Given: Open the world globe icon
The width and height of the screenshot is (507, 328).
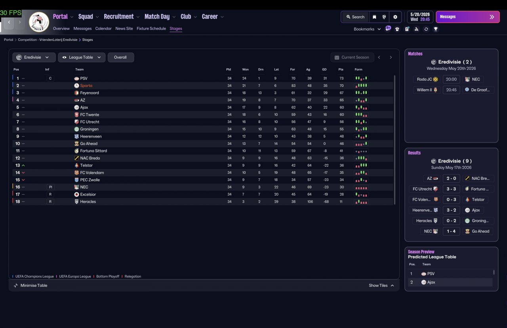Looking at the screenshot, I should pyautogui.click(x=384, y=17).
